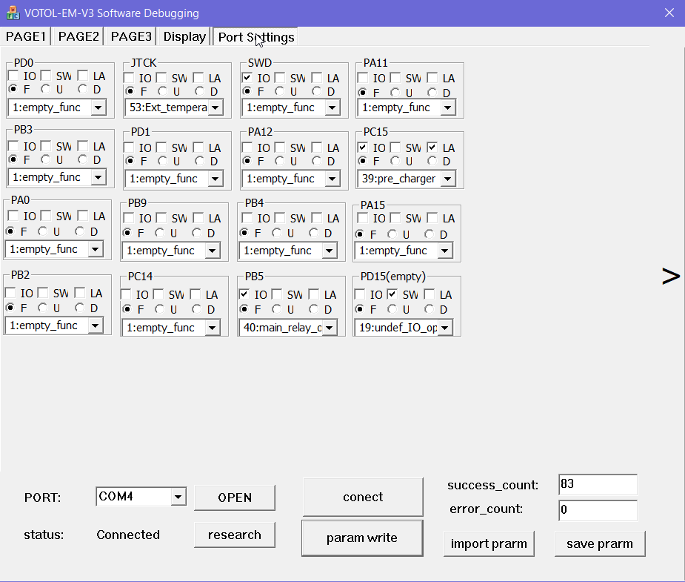Switch to the PAGE3 tab
The width and height of the screenshot is (685, 582).
[x=131, y=37]
